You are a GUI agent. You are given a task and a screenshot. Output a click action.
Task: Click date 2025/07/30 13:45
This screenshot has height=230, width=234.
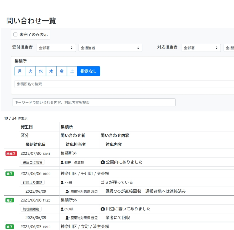[36, 154]
